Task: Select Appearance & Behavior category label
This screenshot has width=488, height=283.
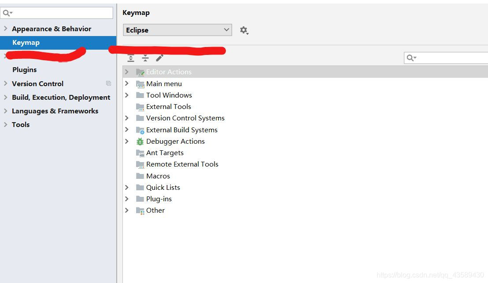Action: pos(52,29)
